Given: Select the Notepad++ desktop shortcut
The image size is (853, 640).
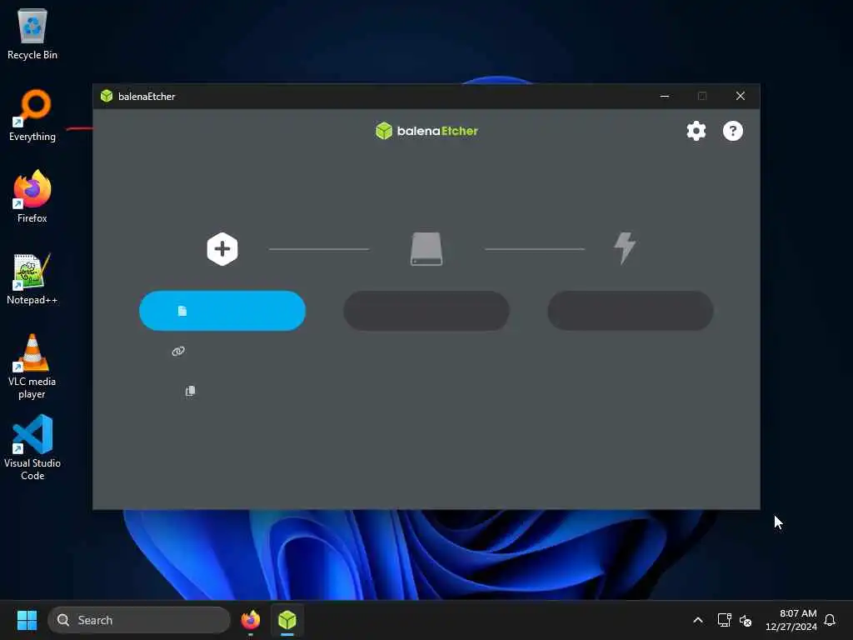Looking at the screenshot, I should tap(32, 278).
